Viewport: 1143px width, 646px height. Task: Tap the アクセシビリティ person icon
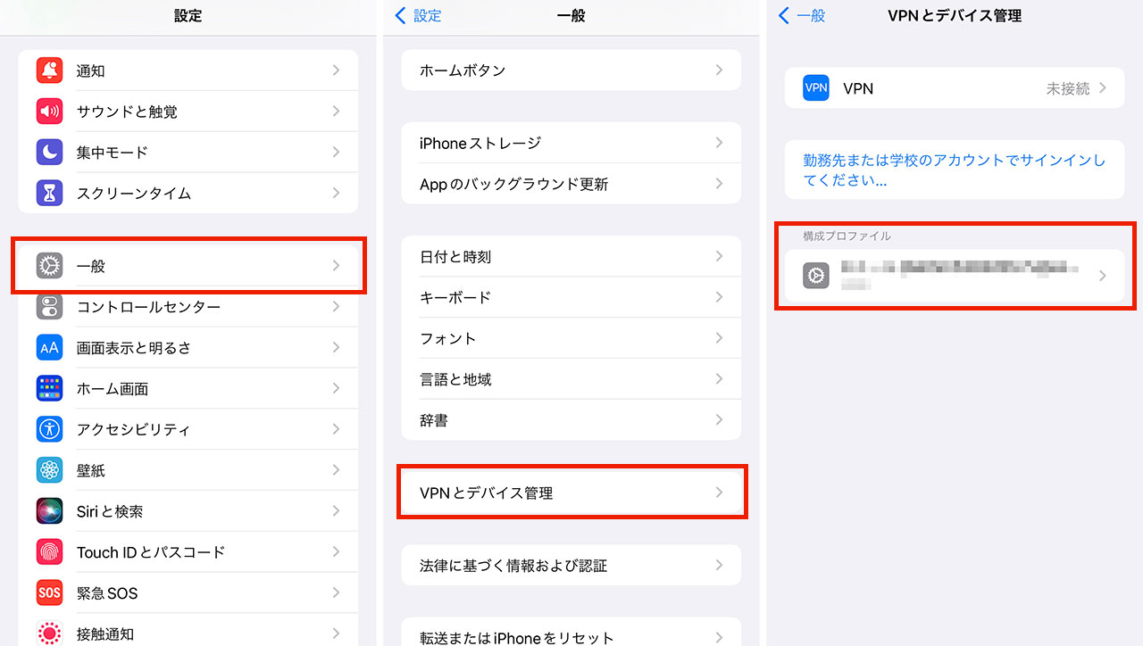tap(49, 429)
